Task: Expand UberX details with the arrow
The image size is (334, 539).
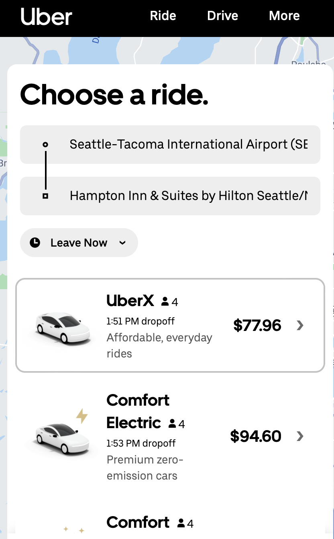Action: 300,325
